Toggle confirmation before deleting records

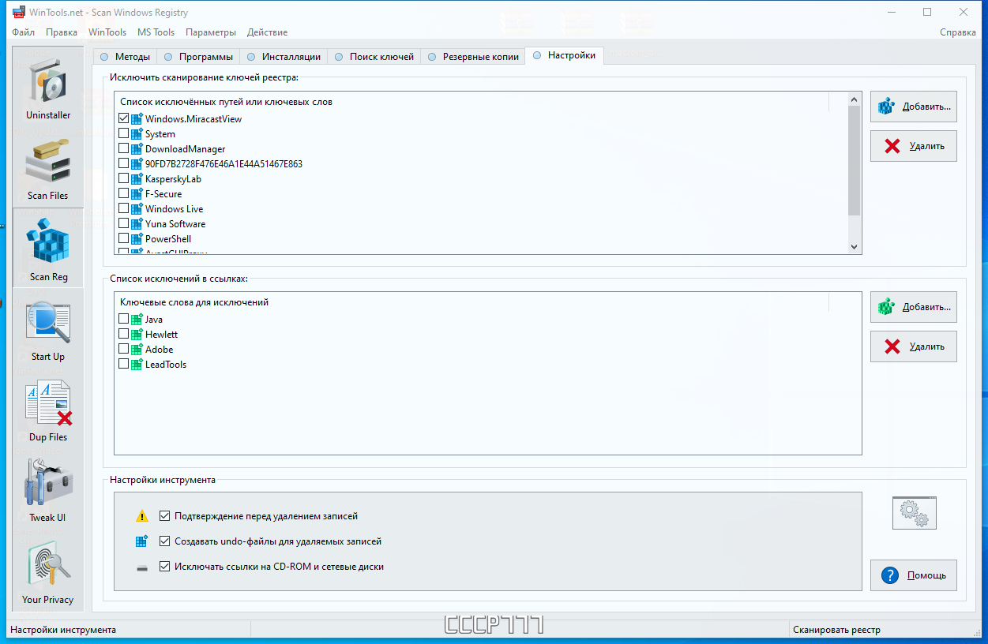point(165,516)
